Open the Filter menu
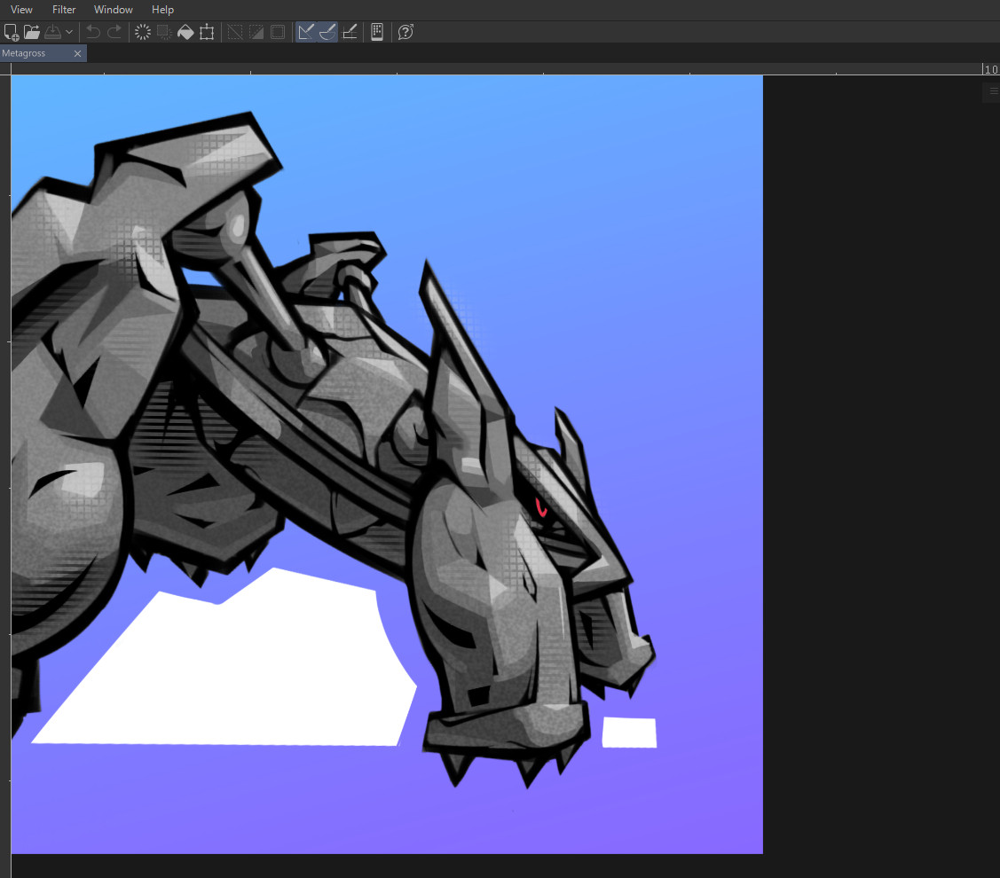1000x878 pixels. pyautogui.click(x=64, y=10)
